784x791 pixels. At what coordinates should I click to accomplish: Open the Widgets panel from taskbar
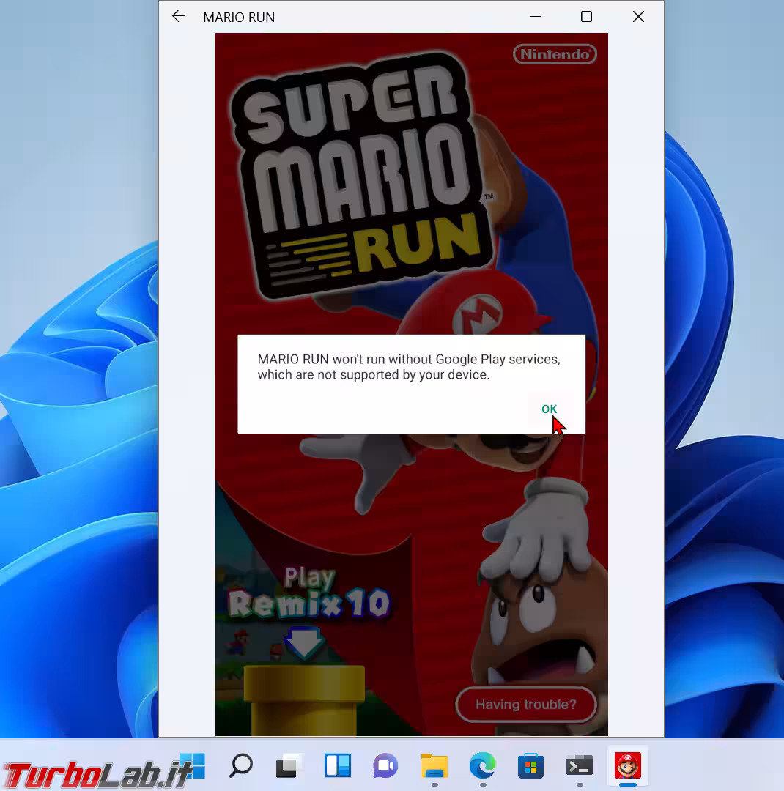pos(338,766)
